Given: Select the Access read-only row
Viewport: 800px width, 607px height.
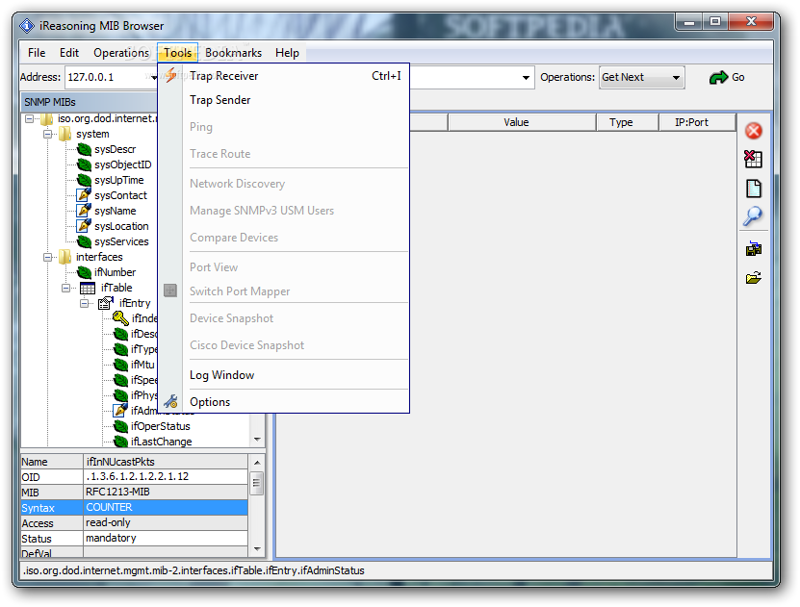Looking at the screenshot, I should (x=134, y=523).
